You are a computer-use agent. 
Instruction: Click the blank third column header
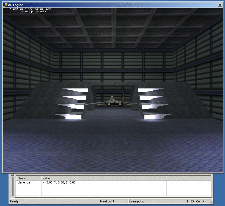[188, 178]
